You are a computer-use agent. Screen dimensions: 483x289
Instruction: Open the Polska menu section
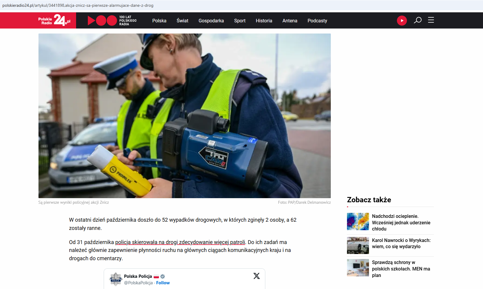click(159, 21)
